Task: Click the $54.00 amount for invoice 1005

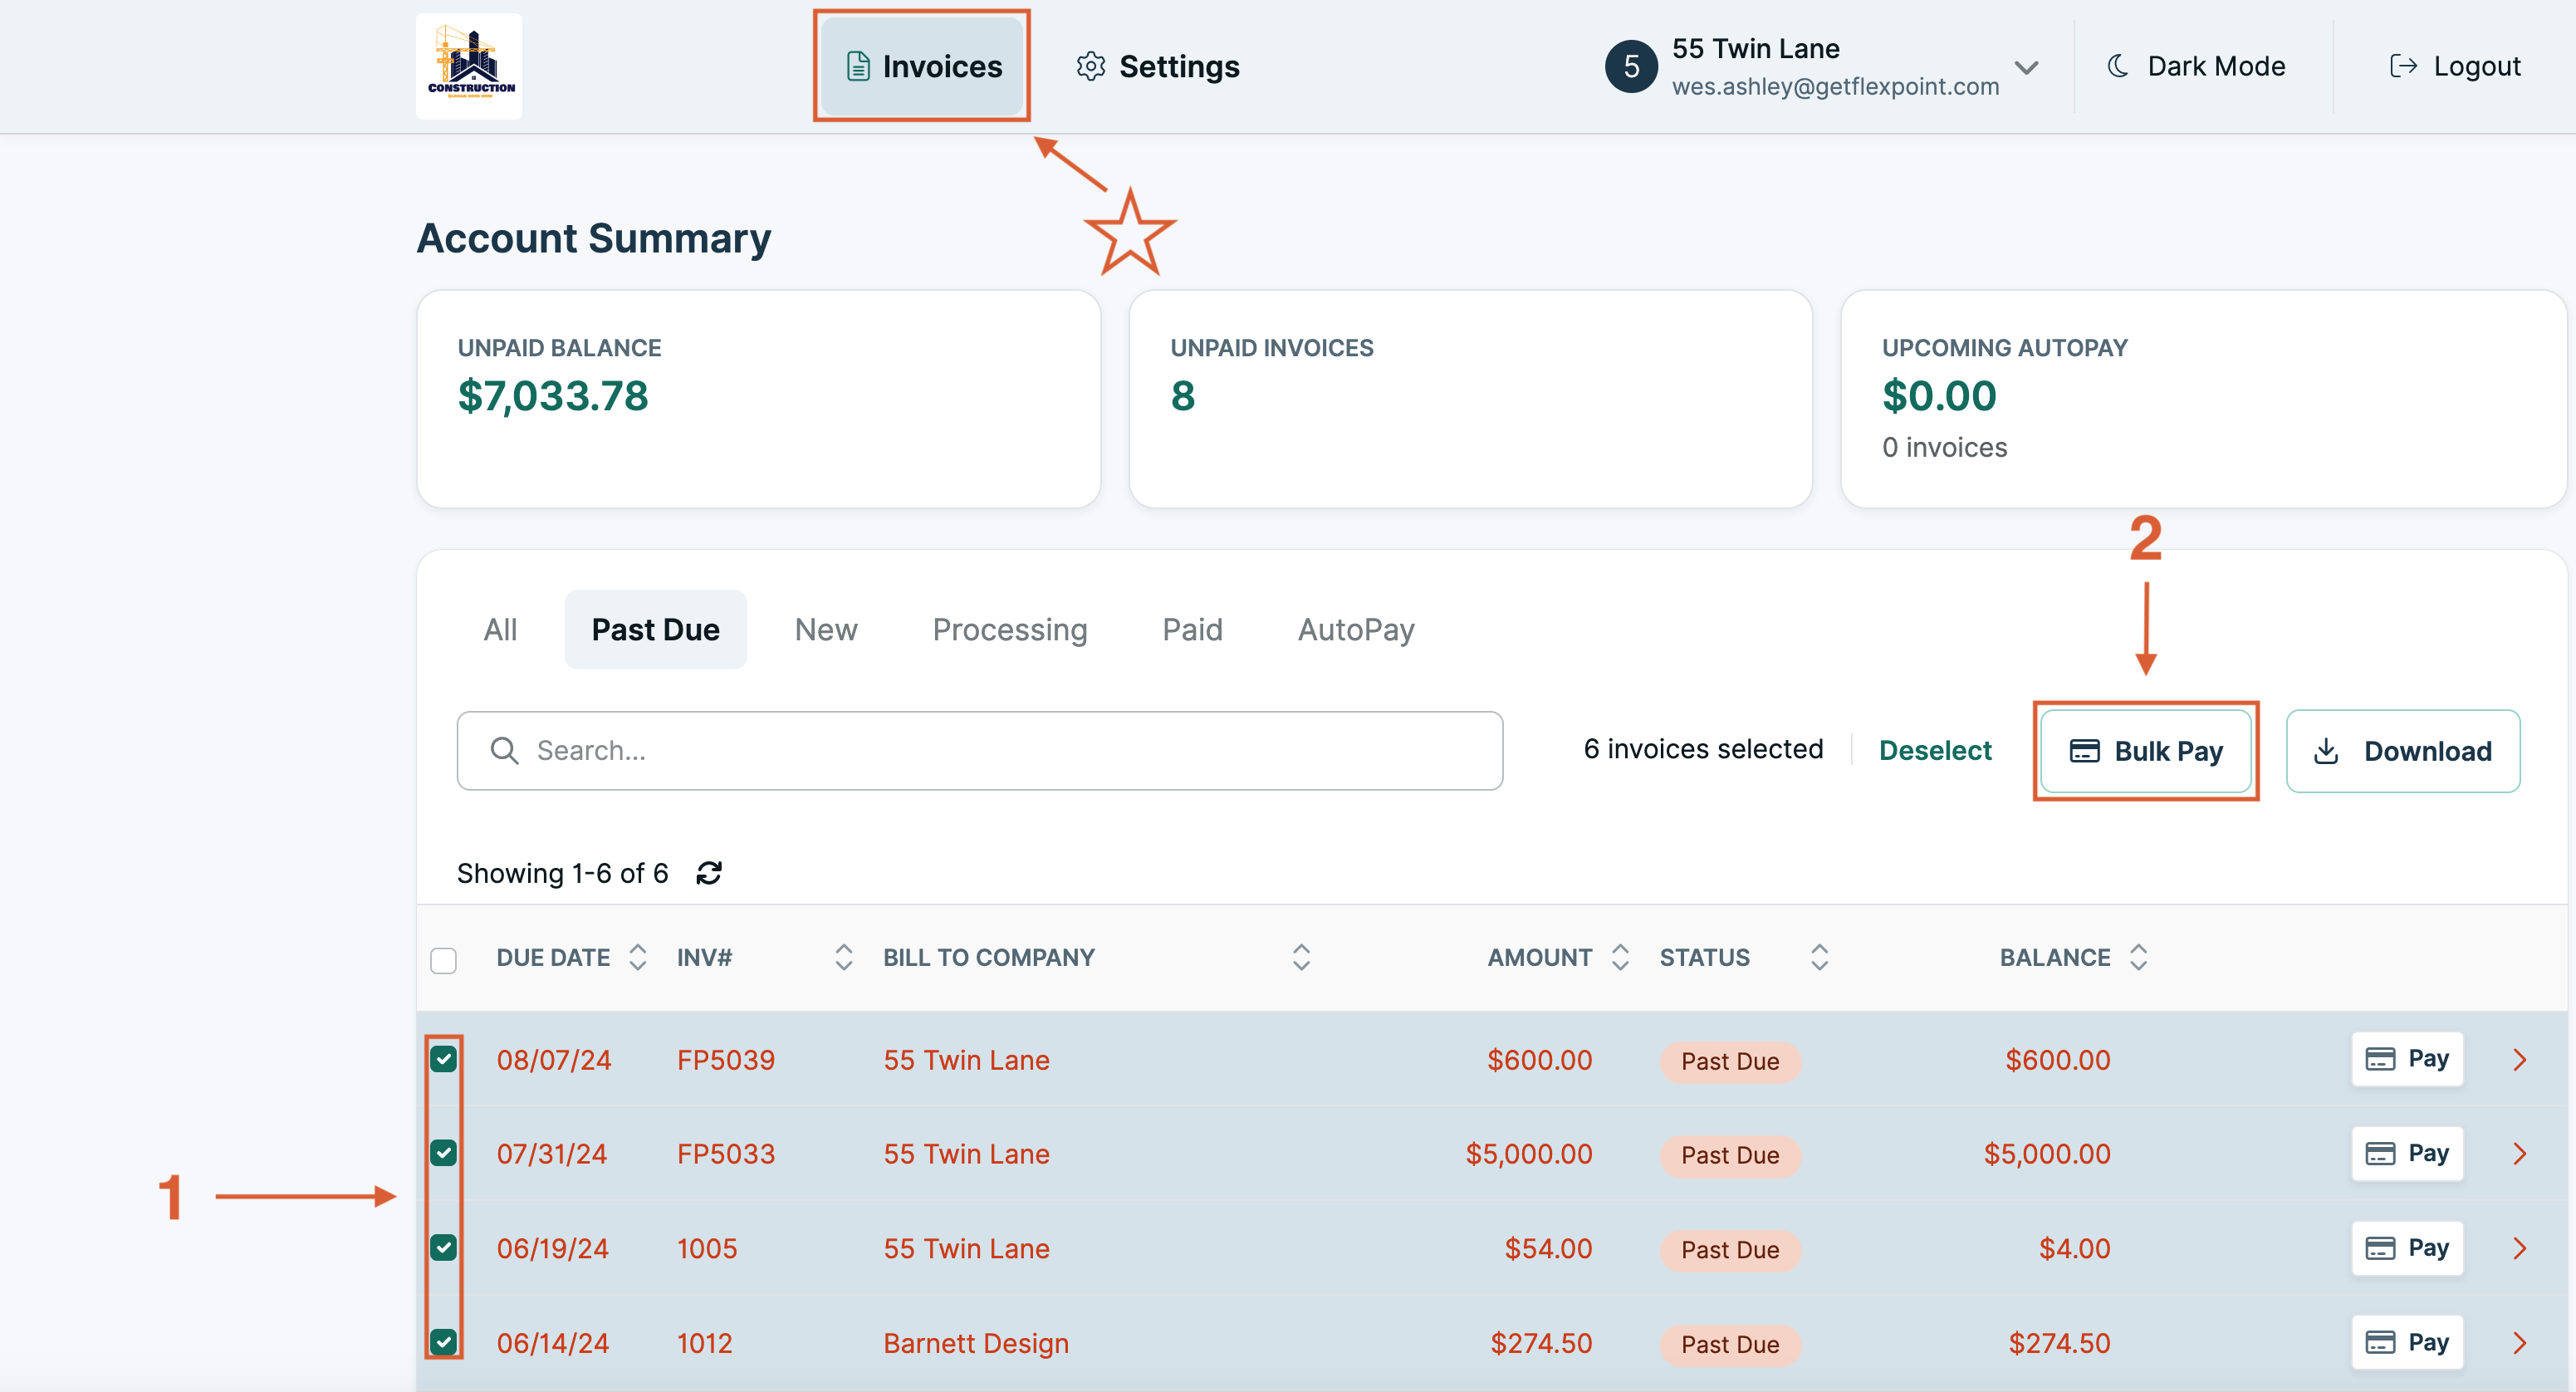Action: click(1548, 1249)
